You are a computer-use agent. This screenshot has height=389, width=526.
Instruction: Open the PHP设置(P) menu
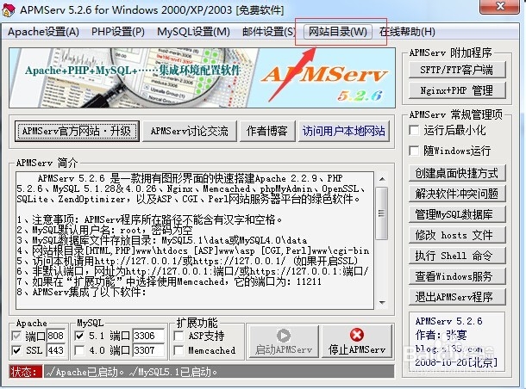click(118, 32)
